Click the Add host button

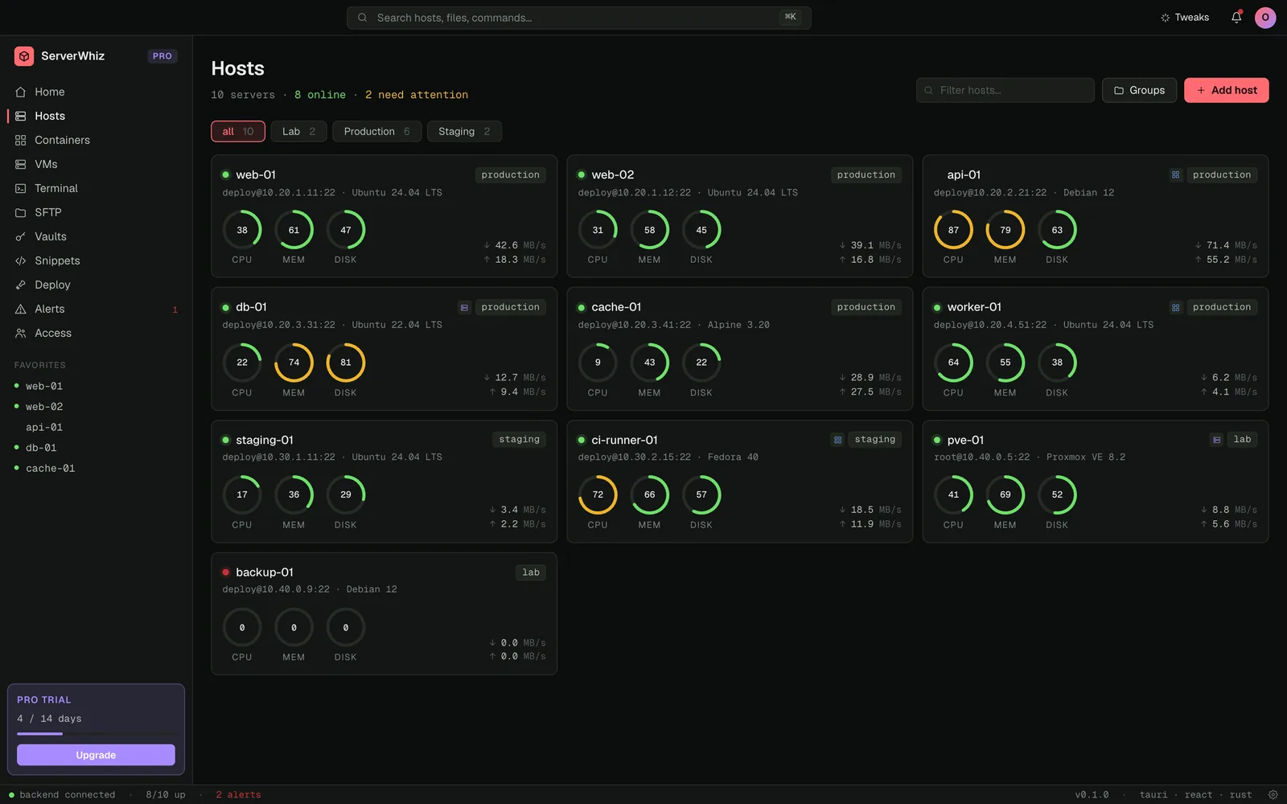click(x=1226, y=90)
